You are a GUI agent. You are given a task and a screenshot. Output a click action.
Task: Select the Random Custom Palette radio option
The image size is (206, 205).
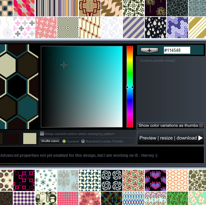click(x=83, y=141)
